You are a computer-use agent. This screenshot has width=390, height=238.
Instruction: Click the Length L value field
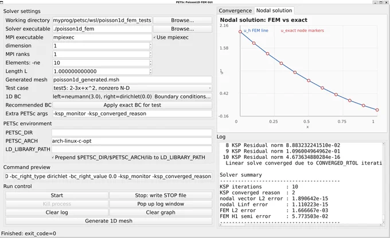coord(101,71)
